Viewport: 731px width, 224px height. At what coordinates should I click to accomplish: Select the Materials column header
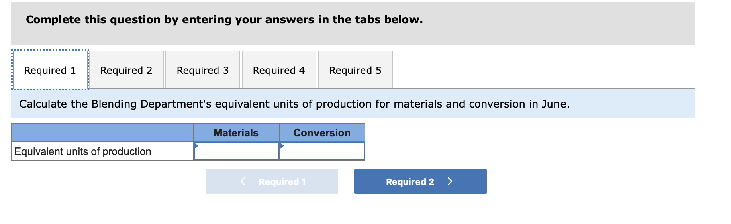pyautogui.click(x=237, y=132)
